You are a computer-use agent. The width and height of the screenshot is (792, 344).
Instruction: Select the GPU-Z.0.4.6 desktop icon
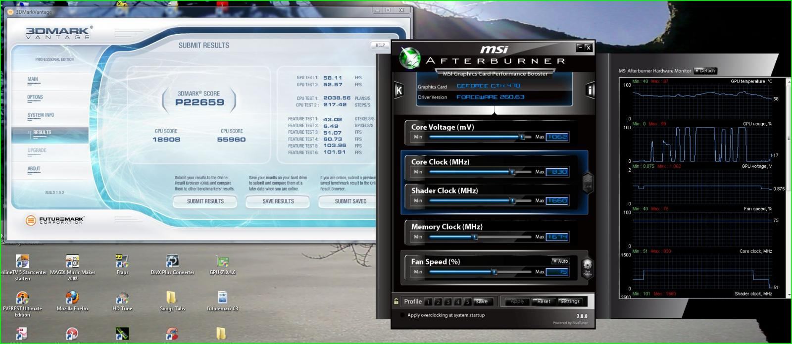pyautogui.click(x=222, y=264)
